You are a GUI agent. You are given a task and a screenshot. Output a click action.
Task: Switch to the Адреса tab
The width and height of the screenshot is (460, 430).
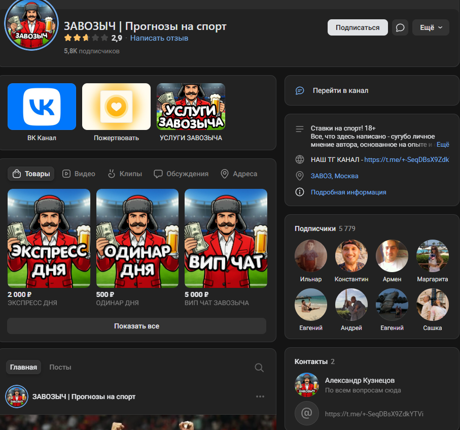pyautogui.click(x=239, y=174)
